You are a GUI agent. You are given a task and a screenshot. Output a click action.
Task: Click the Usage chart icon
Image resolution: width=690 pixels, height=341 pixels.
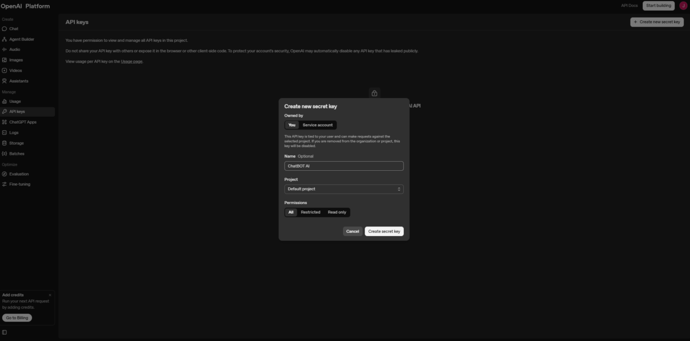pos(4,101)
